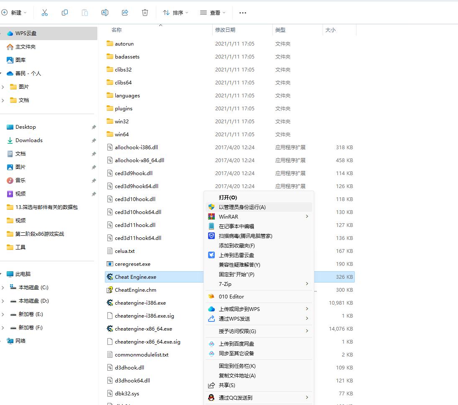The width and height of the screenshot is (458, 405).
Task: Expand the 文档 folder under OneDrive
Action: coord(3,100)
